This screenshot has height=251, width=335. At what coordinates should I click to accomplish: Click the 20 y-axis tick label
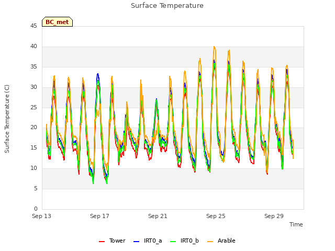(33, 128)
